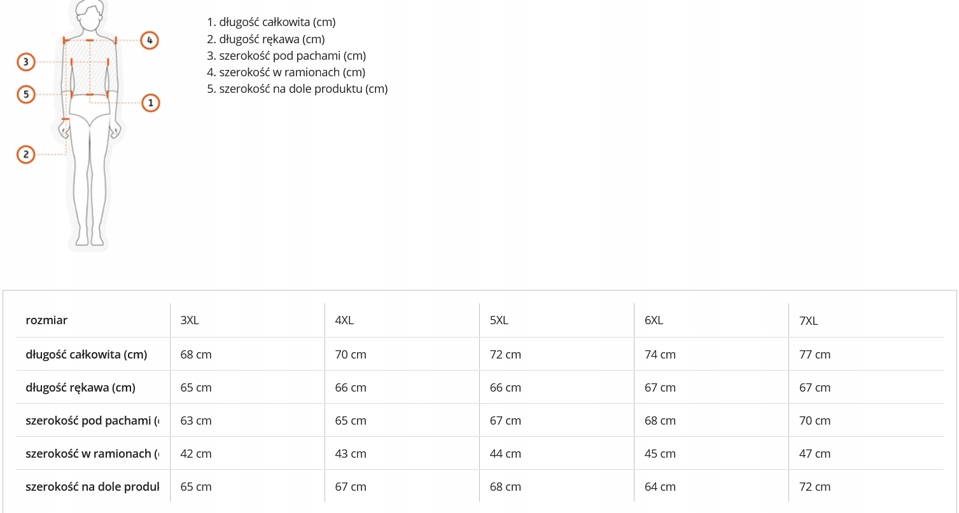Click the 77 cm cell for 7XL
Image resolution: width=959 pixels, height=513 pixels.
[x=815, y=355]
